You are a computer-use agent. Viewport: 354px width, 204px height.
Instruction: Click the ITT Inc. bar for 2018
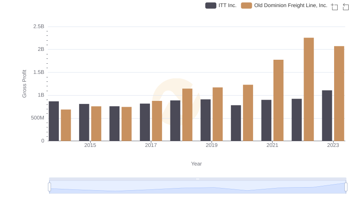point(175,121)
